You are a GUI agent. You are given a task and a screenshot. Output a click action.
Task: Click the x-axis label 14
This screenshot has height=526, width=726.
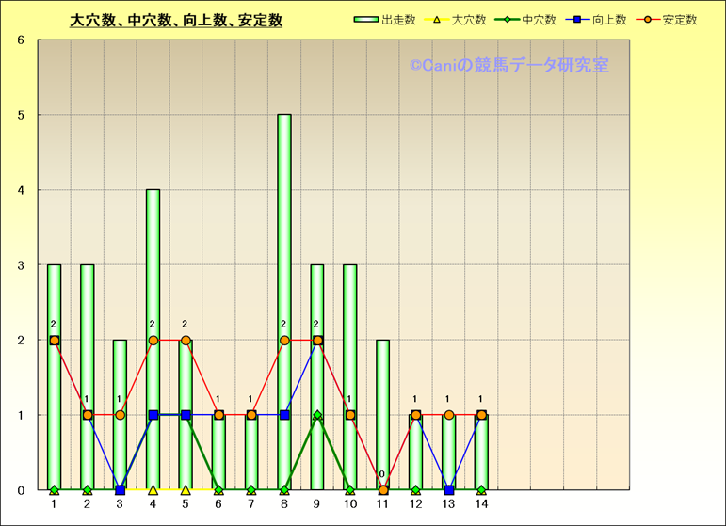click(x=481, y=504)
